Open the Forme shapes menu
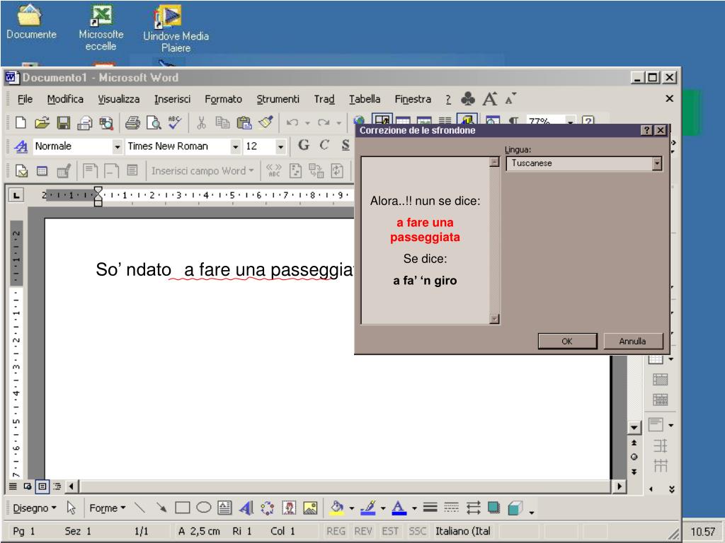The height and width of the screenshot is (543, 725). [108, 508]
